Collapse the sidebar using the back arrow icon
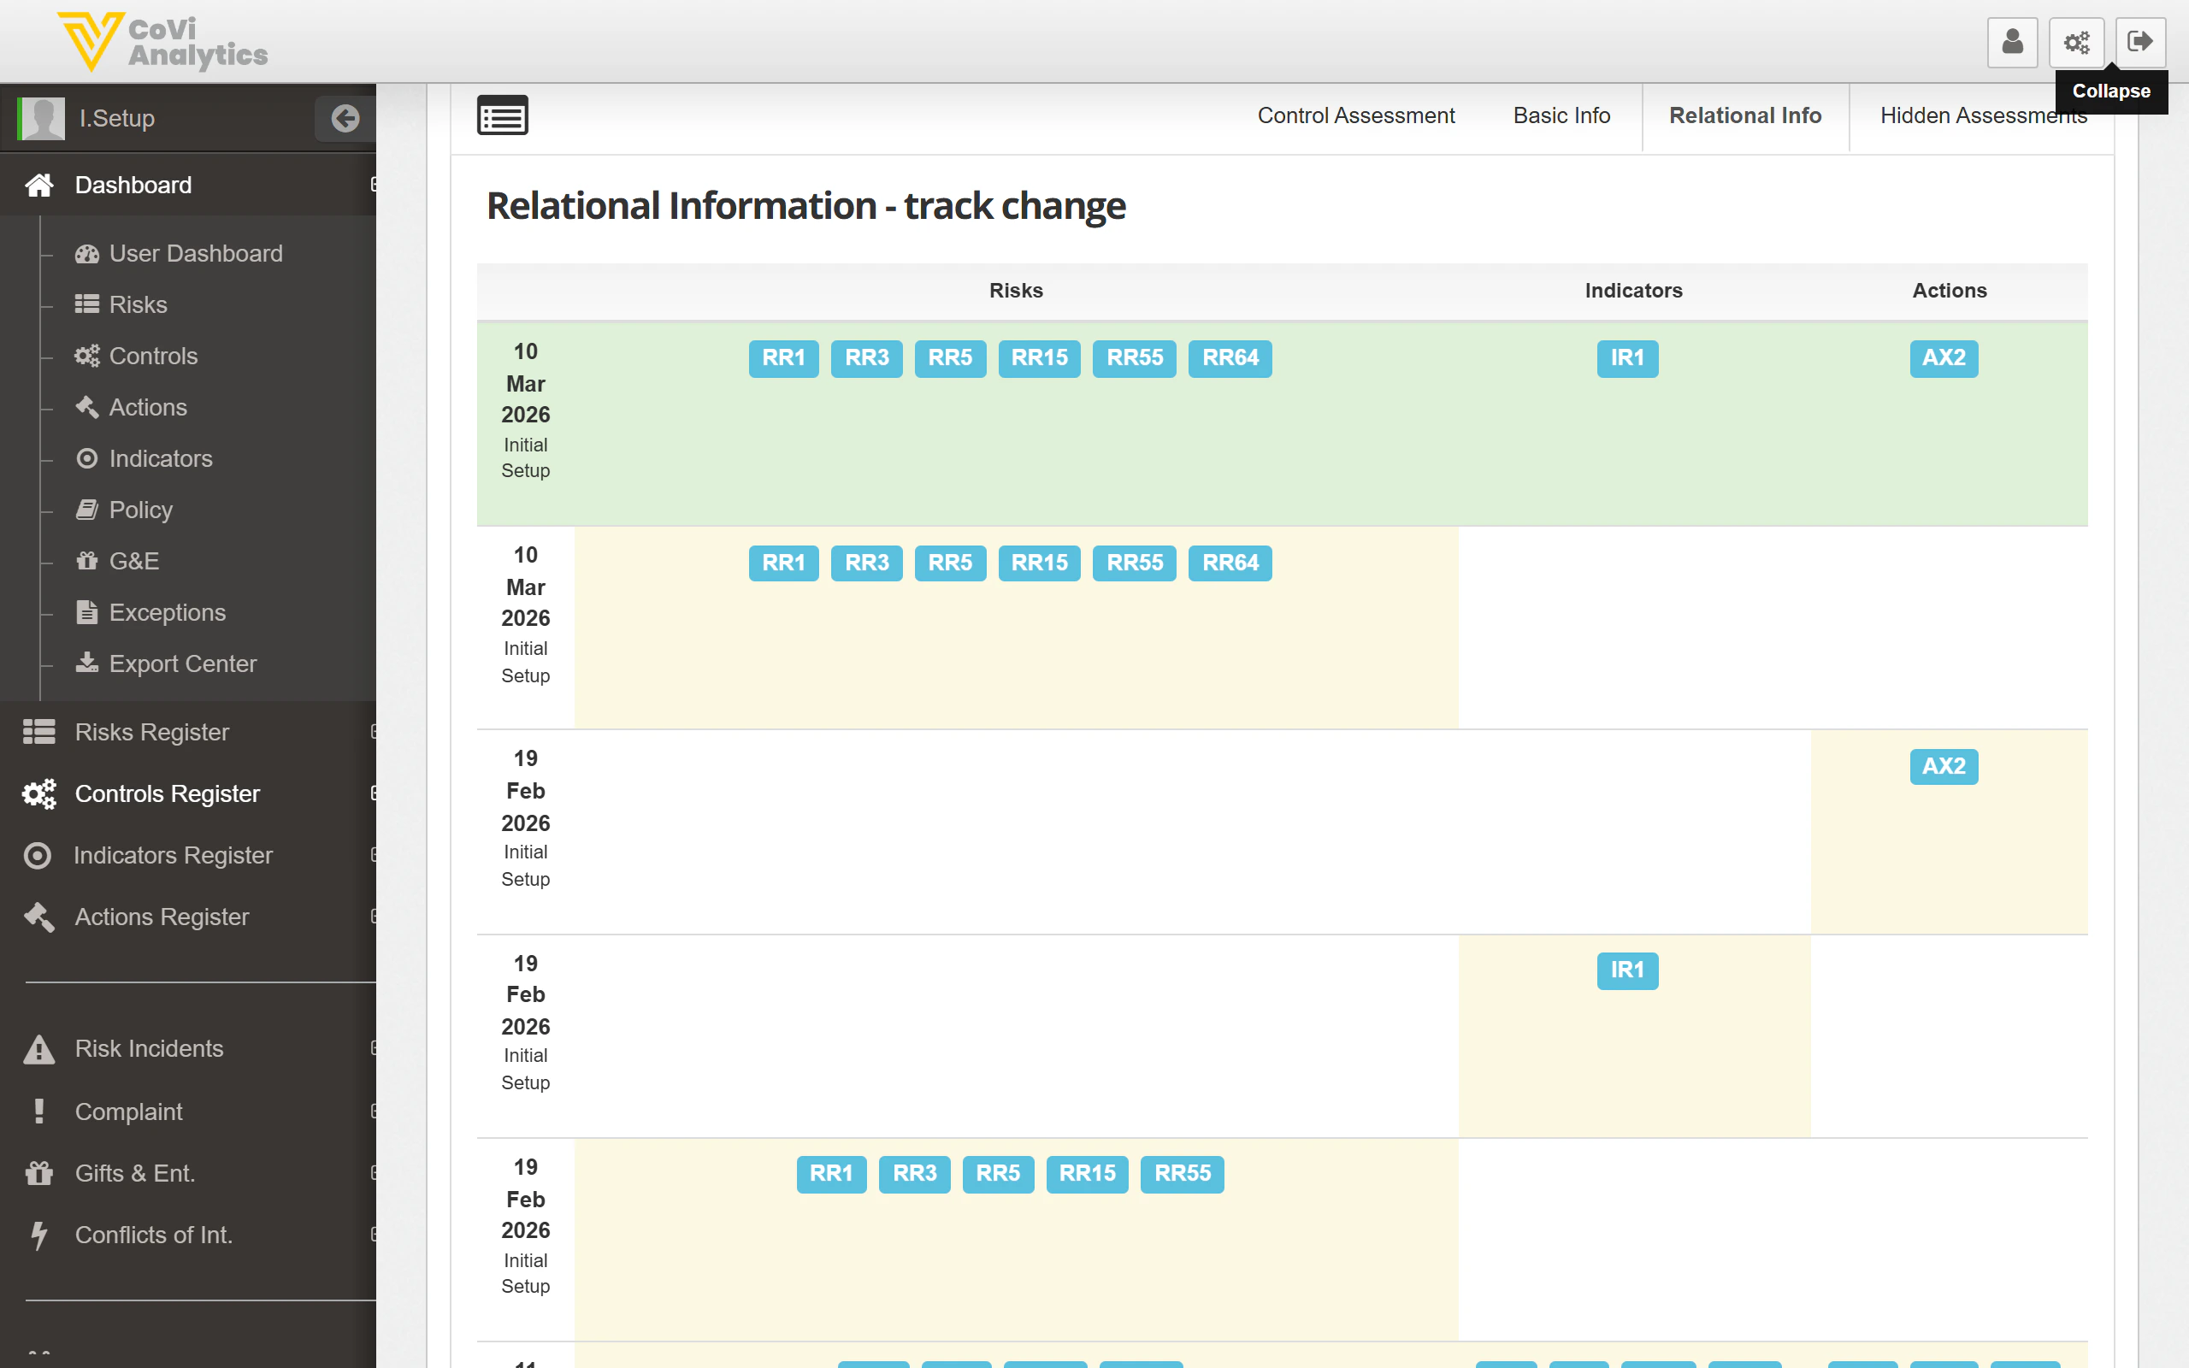This screenshot has width=2189, height=1368. [x=345, y=118]
